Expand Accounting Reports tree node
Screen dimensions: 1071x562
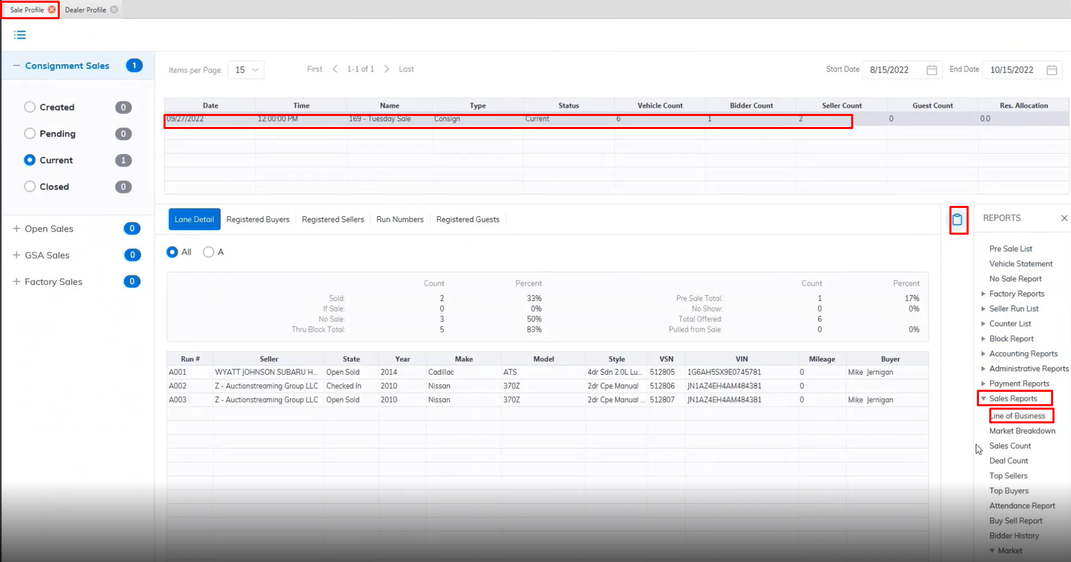(x=983, y=354)
